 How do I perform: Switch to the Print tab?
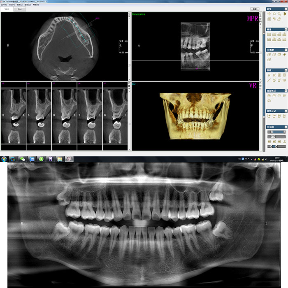click(20, 9)
